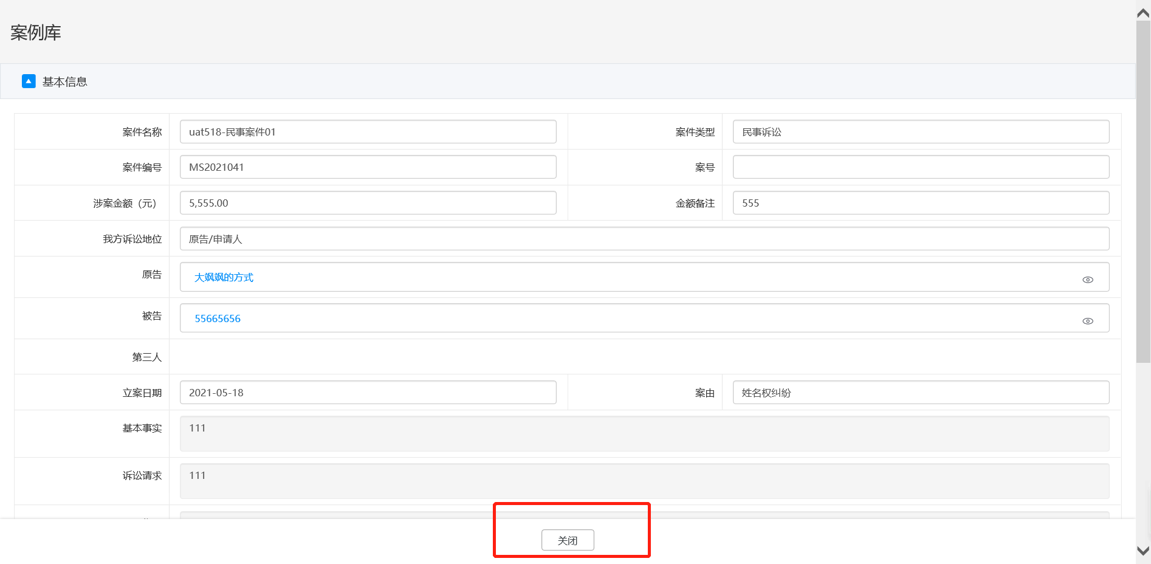This screenshot has height=564, width=1151.
Task: Click the eye icon in 被告 row
Action: click(1087, 321)
